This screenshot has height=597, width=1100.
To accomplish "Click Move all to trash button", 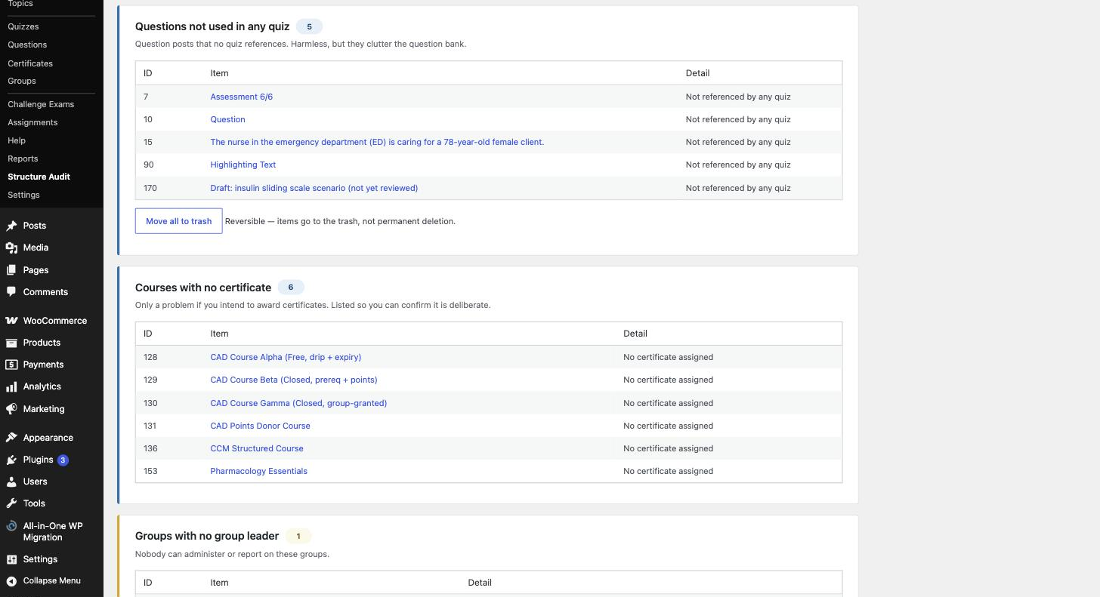I will [179, 221].
